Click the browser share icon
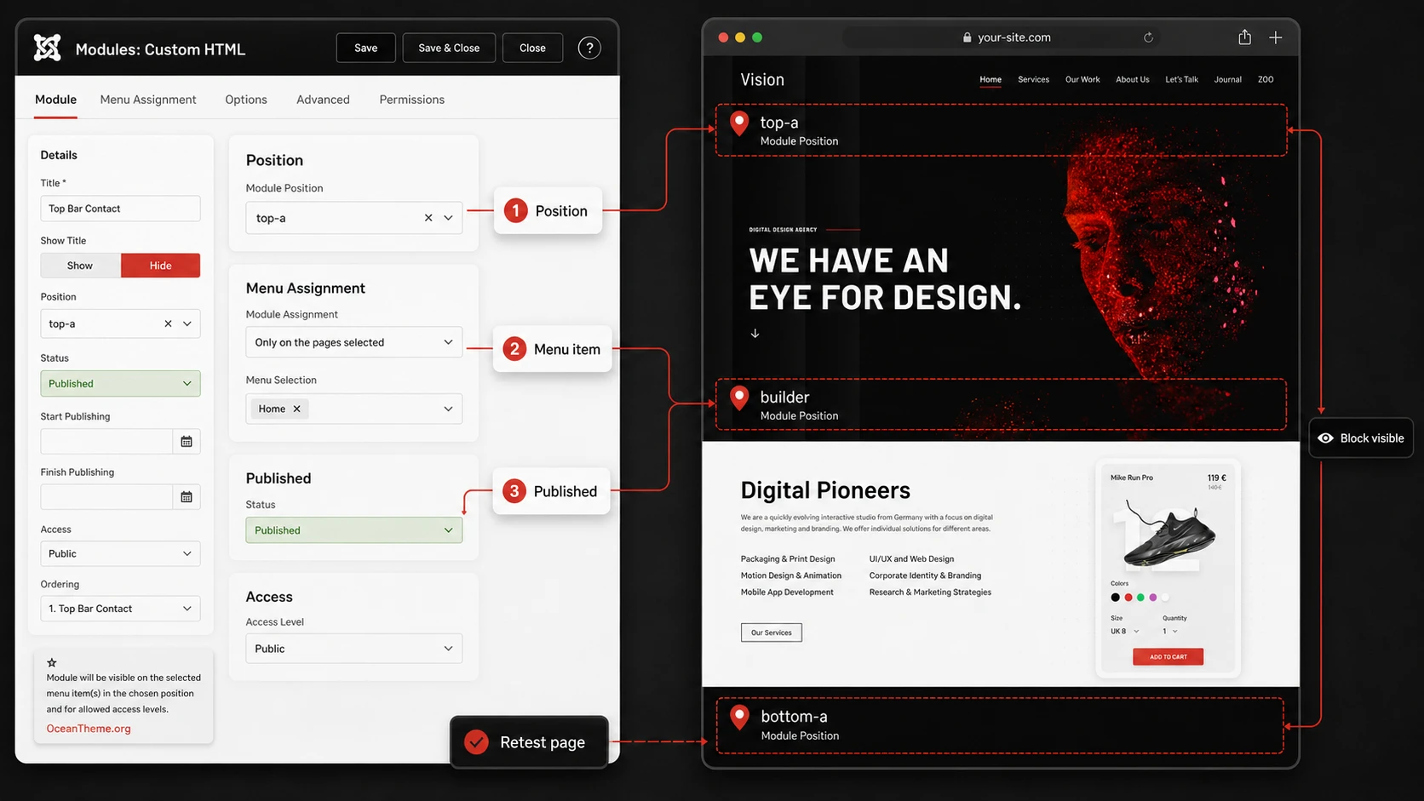 click(1244, 37)
